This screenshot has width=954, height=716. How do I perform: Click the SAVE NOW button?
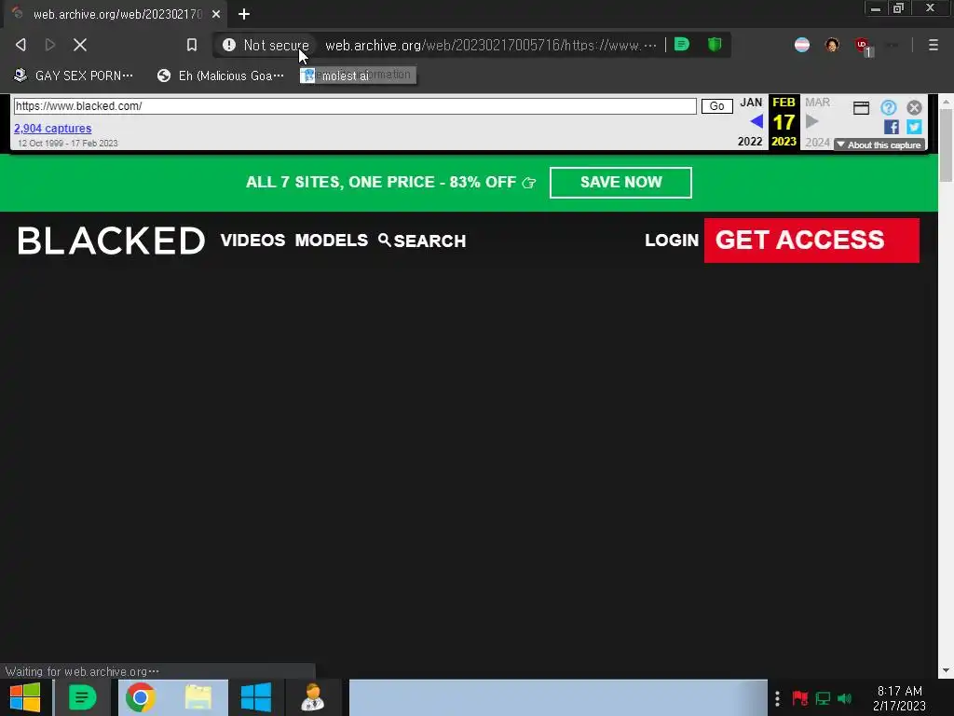click(620, 182)
